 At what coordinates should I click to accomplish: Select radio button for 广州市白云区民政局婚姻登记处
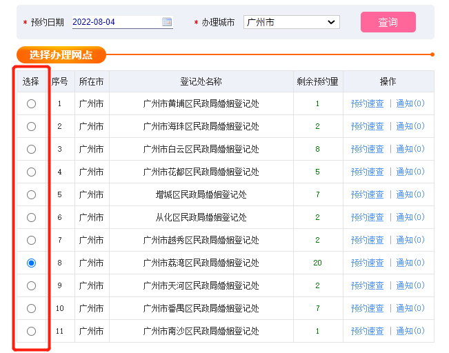pyautogui.click(x=31, y=149)
